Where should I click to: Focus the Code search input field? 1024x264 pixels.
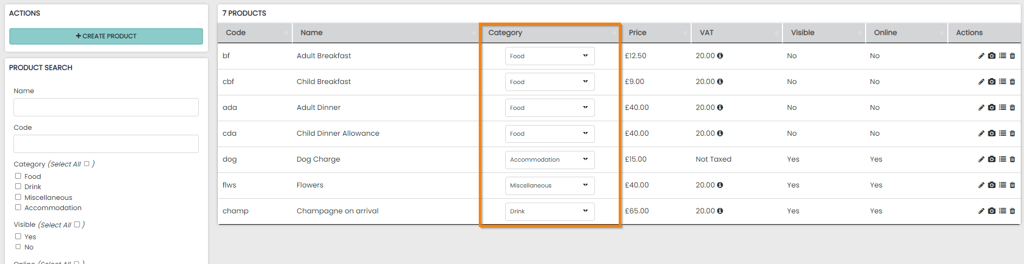pos(106,144)
